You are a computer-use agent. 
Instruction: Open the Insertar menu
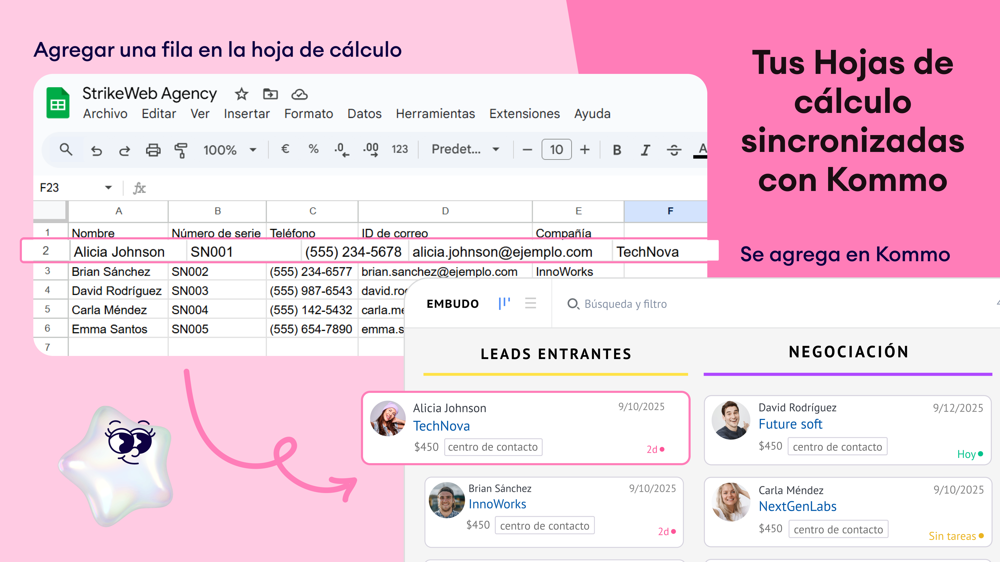[x=247, y=114]
